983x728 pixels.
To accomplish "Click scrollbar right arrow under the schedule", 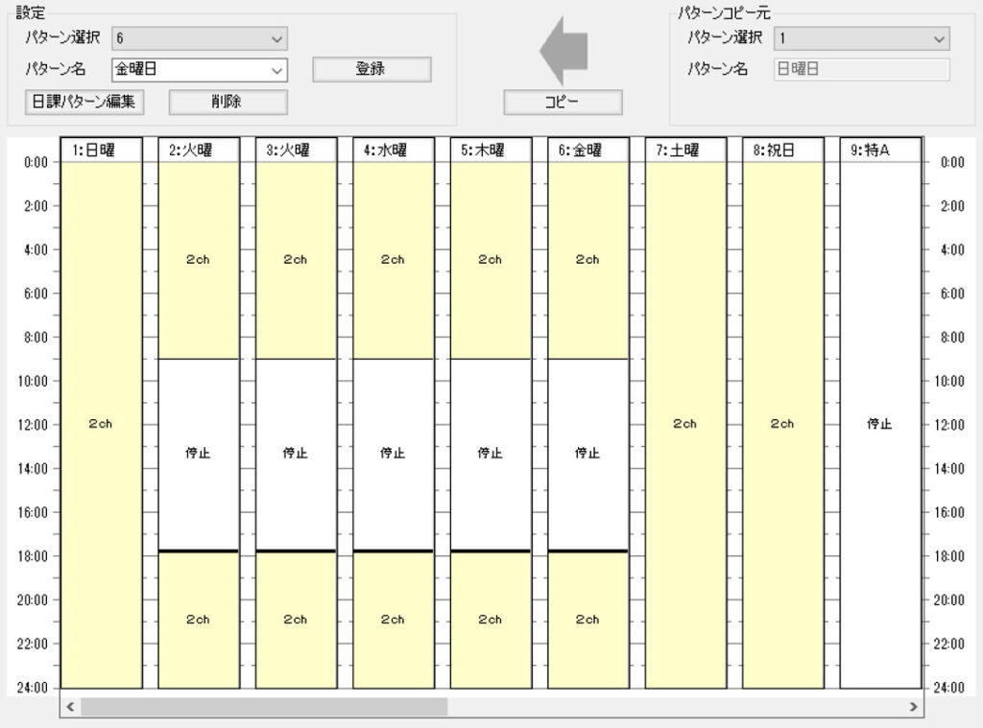I will (x=913, y=707).
